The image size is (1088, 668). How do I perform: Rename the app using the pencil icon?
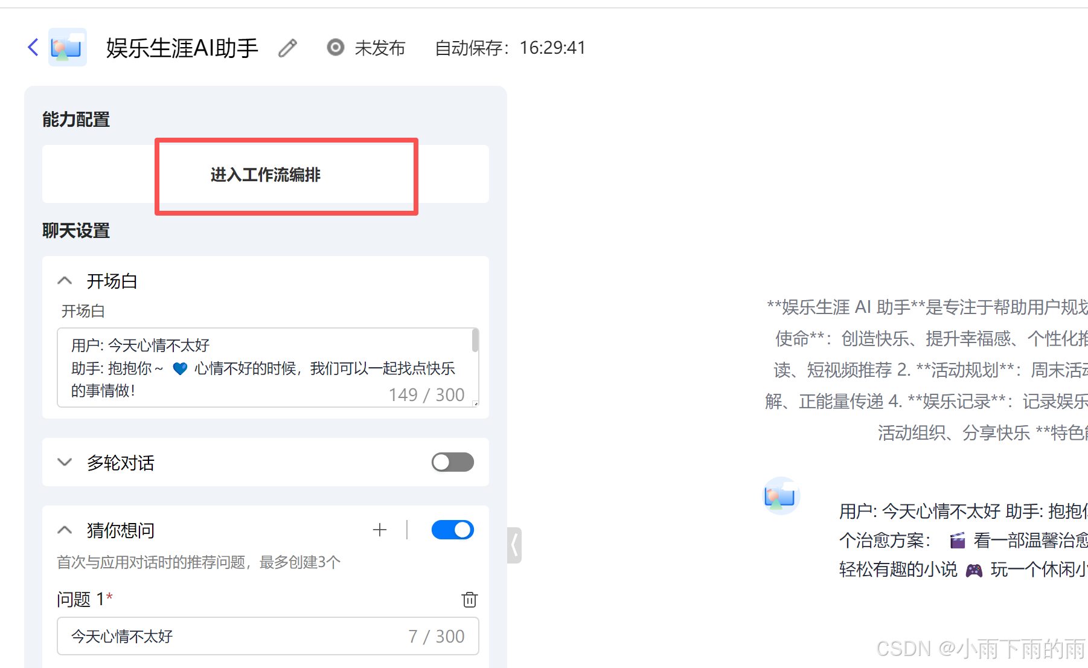tap(287, 48)
